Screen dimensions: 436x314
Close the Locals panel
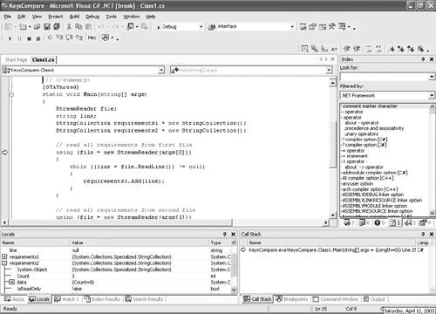coord(233,234)
